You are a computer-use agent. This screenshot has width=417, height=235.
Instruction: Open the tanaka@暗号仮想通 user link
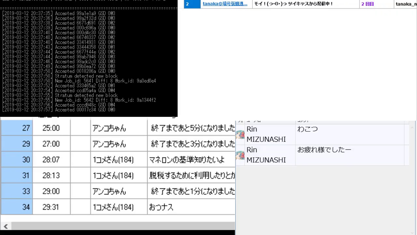225,4
